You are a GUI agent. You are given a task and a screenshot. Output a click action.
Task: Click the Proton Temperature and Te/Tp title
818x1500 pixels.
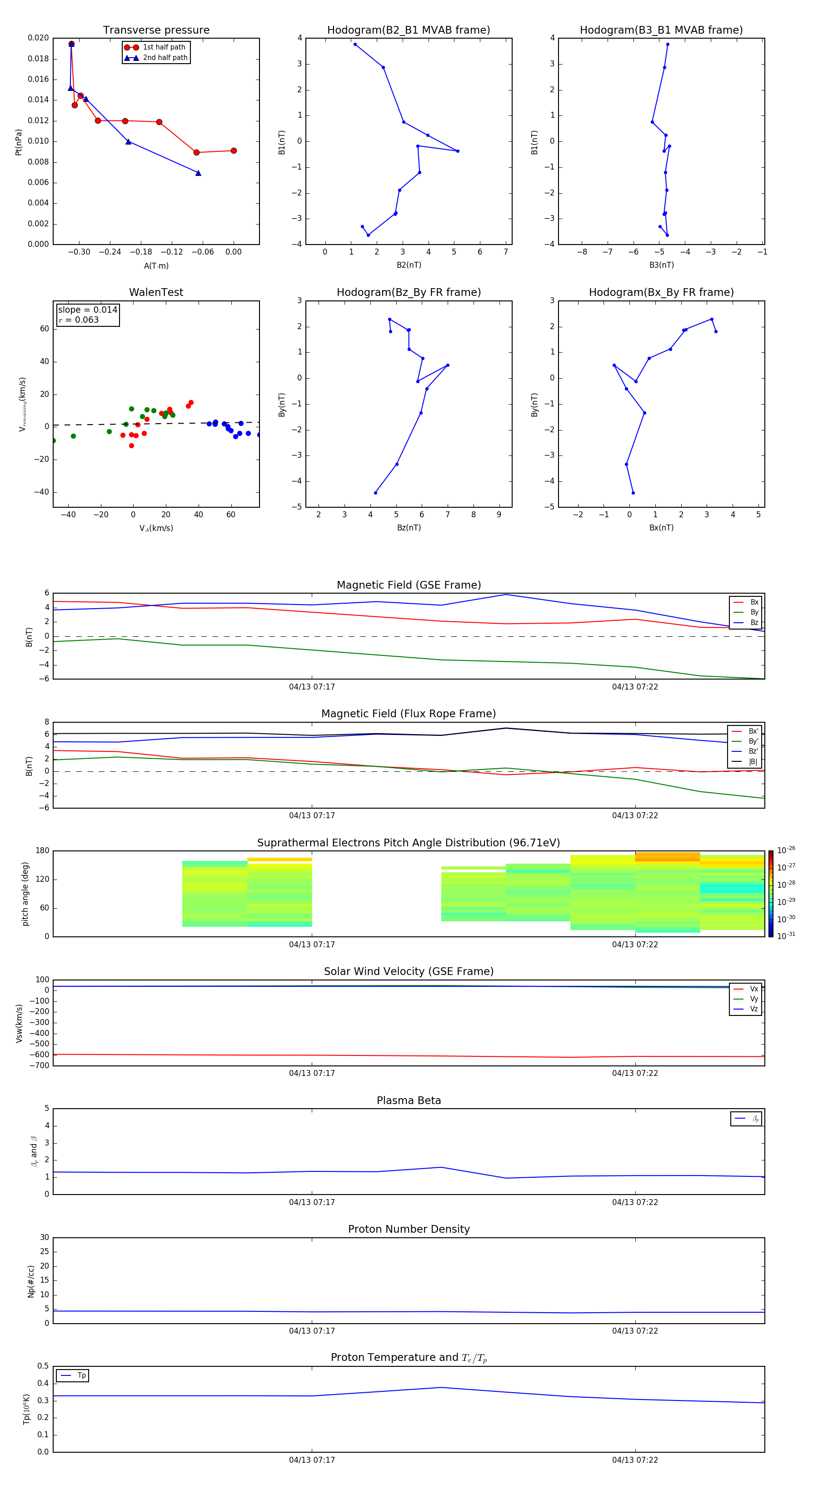(409, 1358)
